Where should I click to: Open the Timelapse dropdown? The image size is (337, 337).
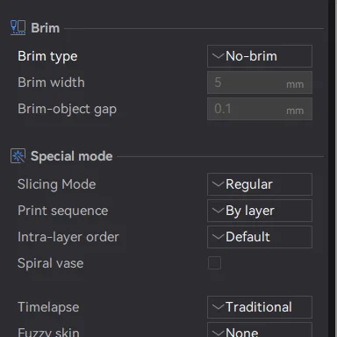260,307
